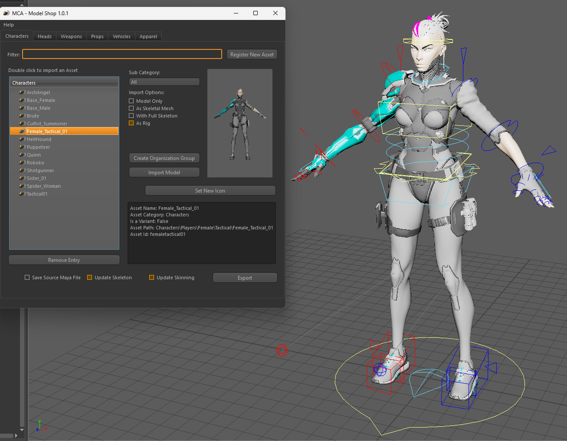Click the asset icon beside ArchAngel
567x441 pixels.
22,92
